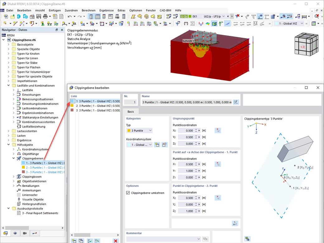This screenshot has width=324, height=243.
Task: Select Koordinatensysteme tree item
Action: click(x=35, y=149)
